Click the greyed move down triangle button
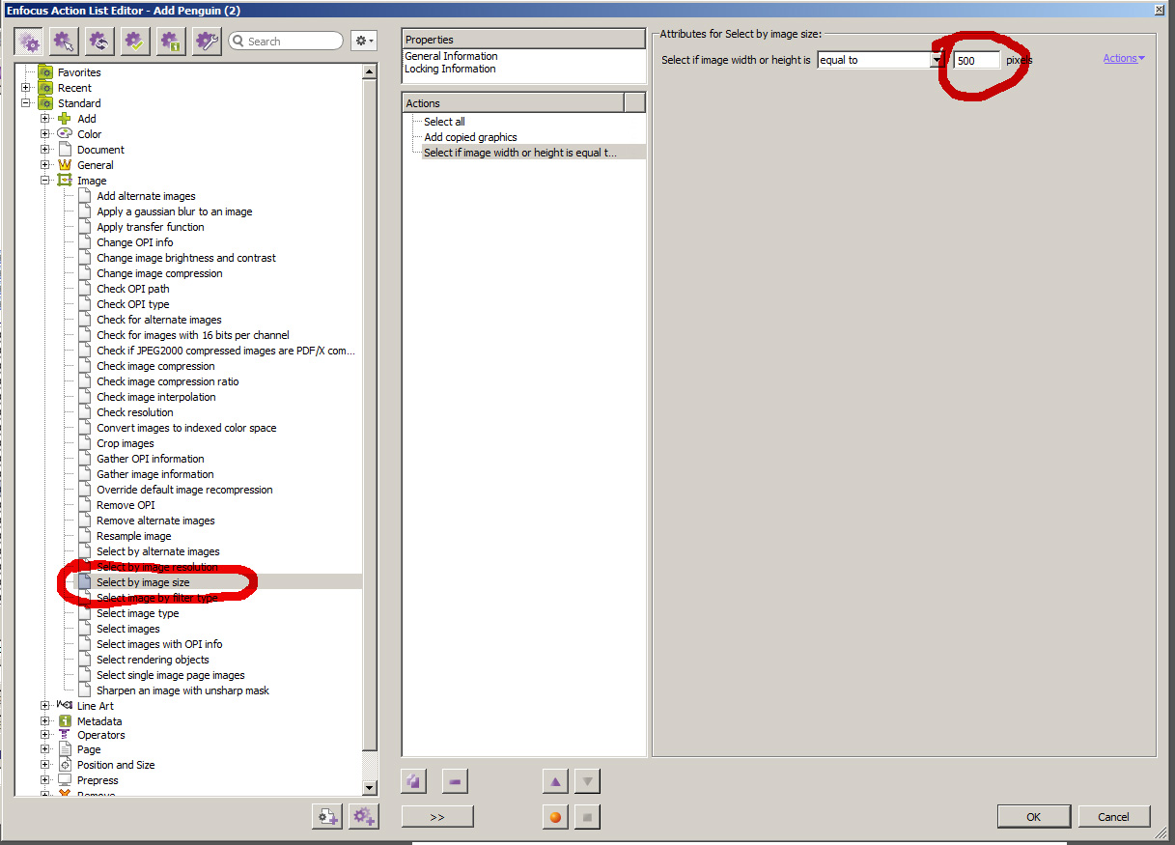The image size is (1175, 845). (x=587, y=780)
